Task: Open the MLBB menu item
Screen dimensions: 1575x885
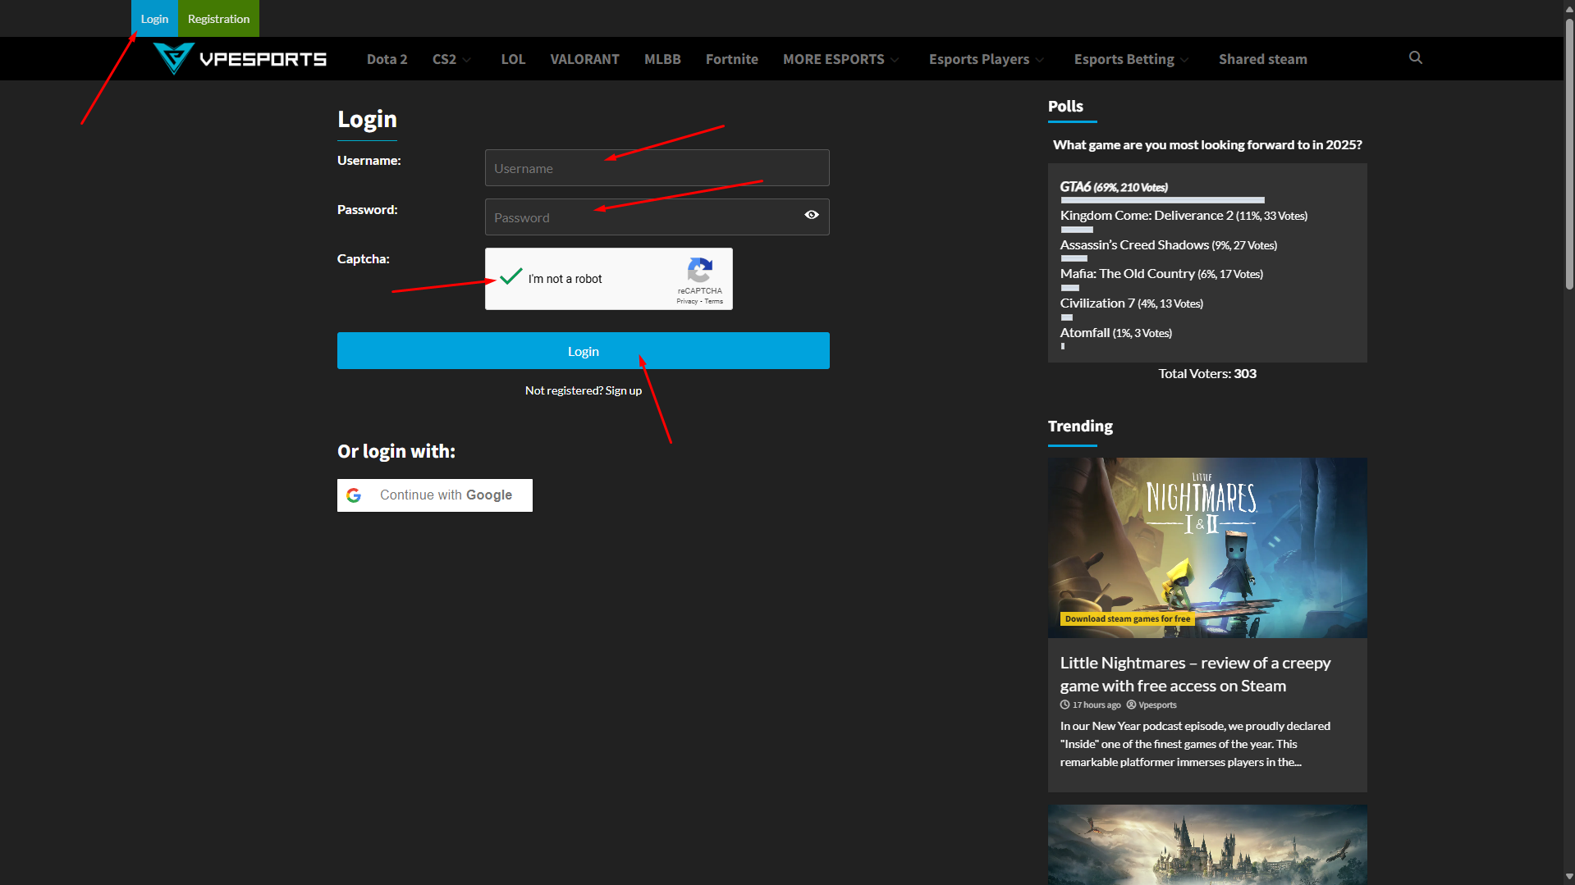Action: pyautogui.click(x=662, y=59)
